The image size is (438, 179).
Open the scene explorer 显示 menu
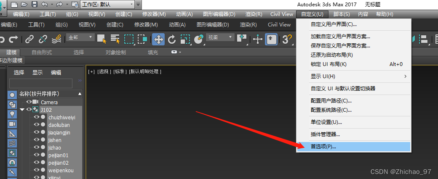coord(37,73)
